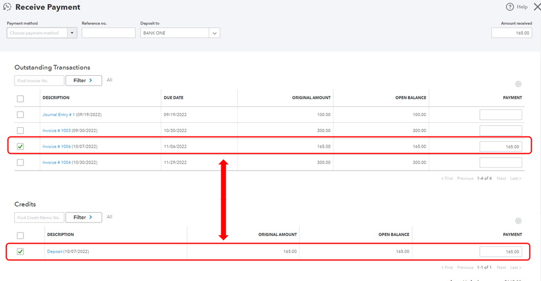Go to Last page in Credits pagination
Screen dimensions: 541x281
click(x=516, y=267)
